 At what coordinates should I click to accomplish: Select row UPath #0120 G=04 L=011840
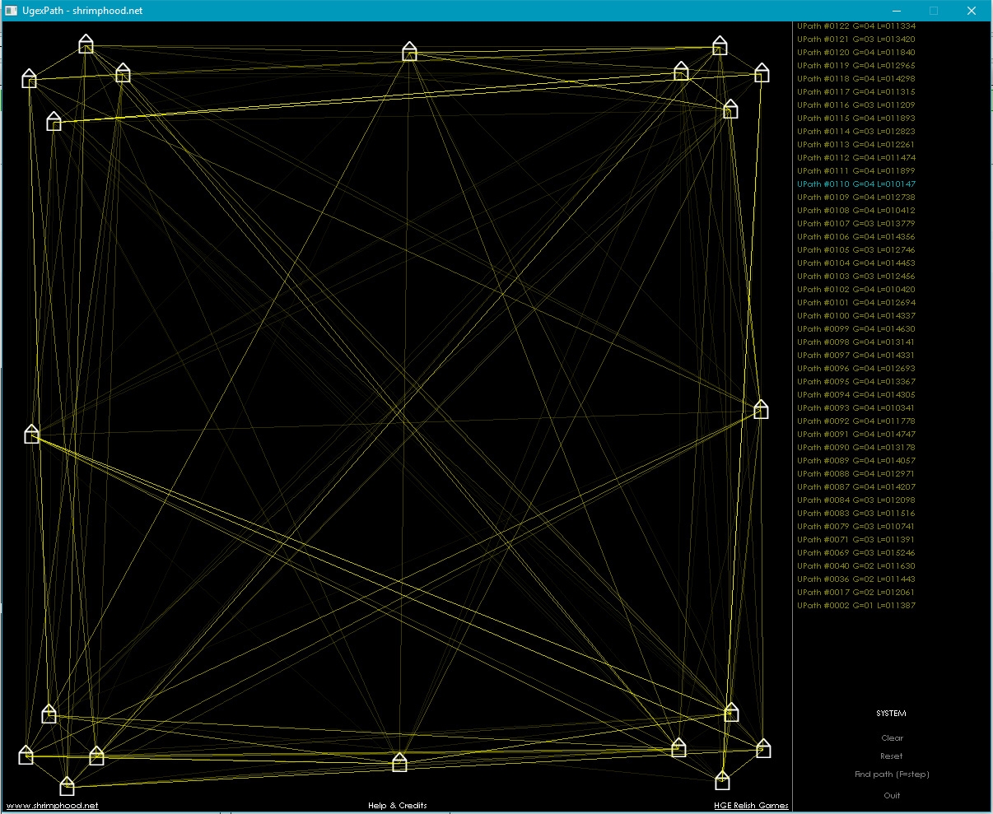coord(856,53)
